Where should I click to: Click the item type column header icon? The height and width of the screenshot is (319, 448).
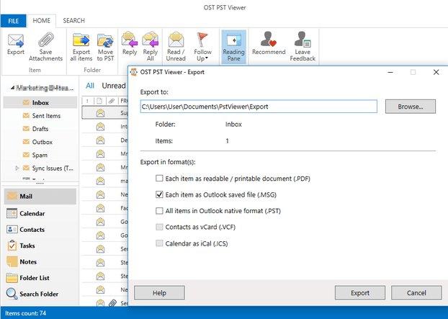(99, 101)
